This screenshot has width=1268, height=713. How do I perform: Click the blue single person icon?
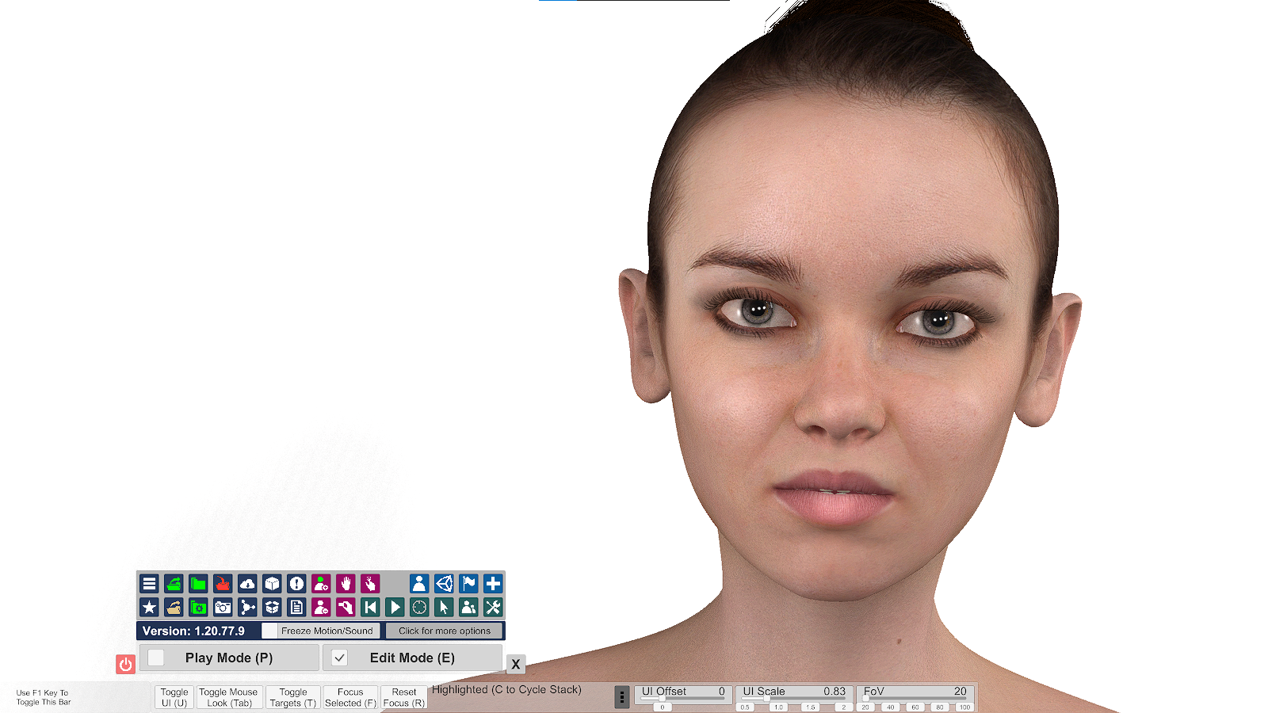[419, 584]
